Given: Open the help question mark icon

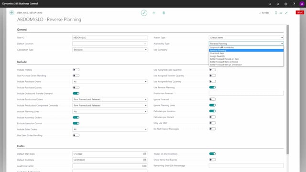Looking at the screenshot, I should (x=294, y=4).
